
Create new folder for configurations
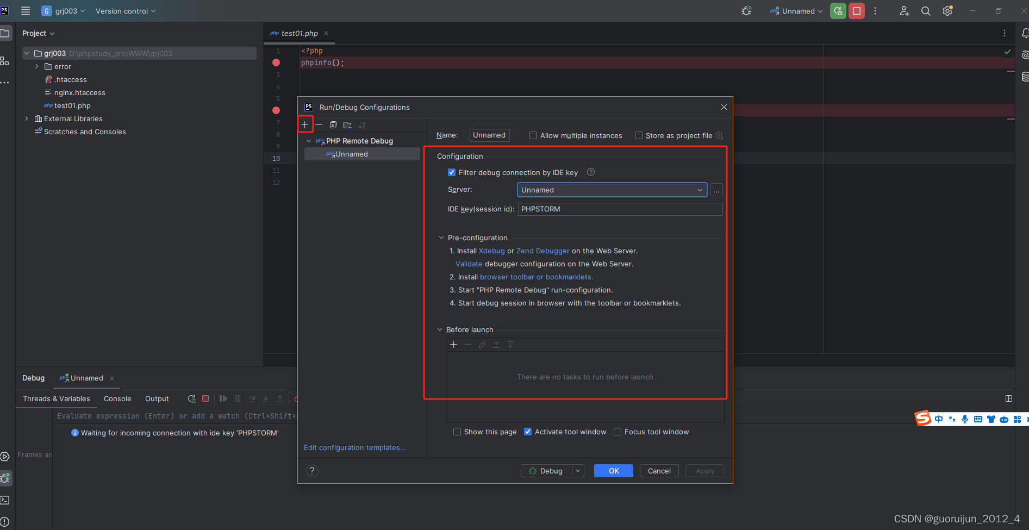pyautogui.click(x=347, y=125)
